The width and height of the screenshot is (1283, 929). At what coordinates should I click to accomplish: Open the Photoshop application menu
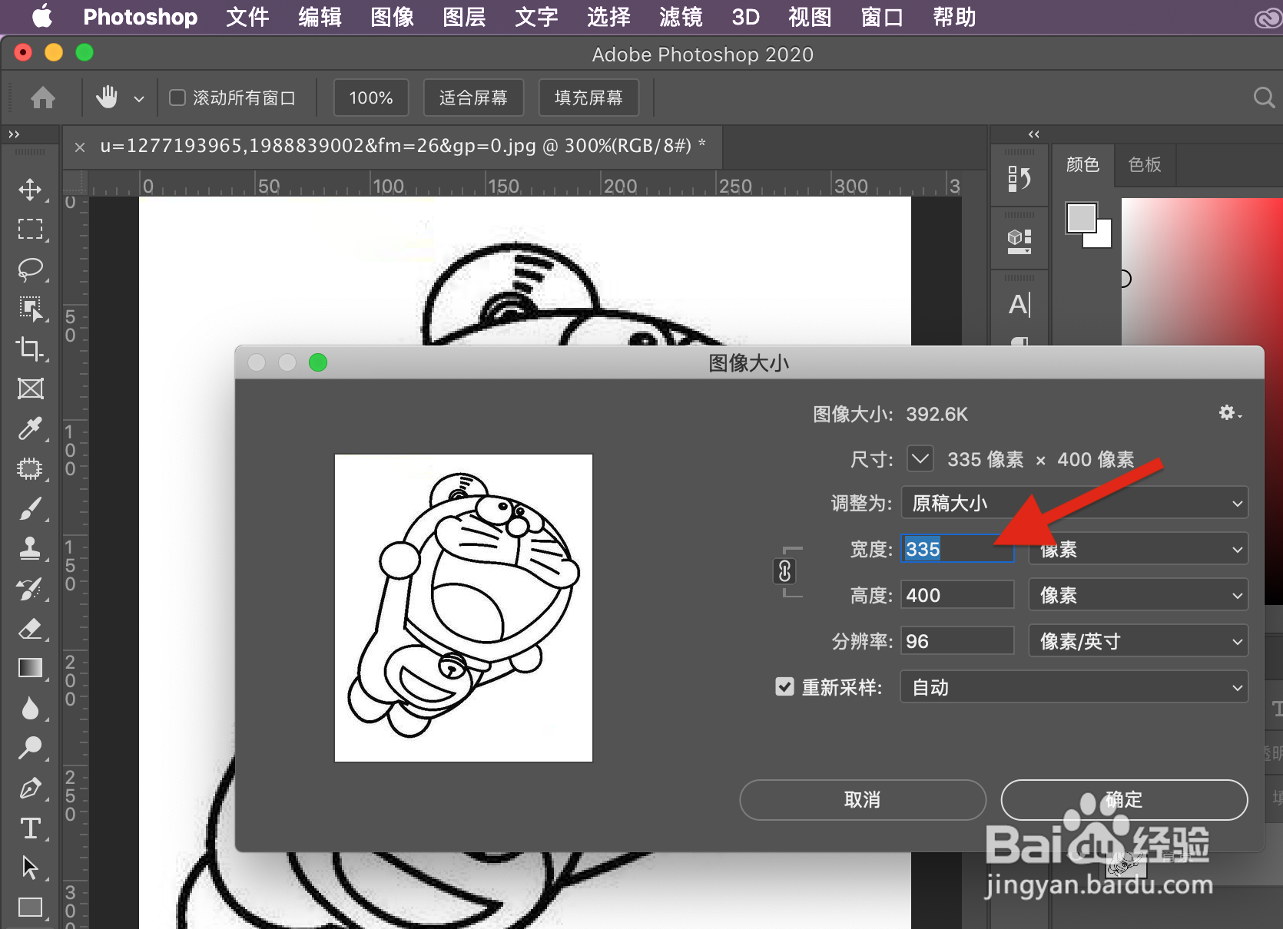click(x=140, y=17)
